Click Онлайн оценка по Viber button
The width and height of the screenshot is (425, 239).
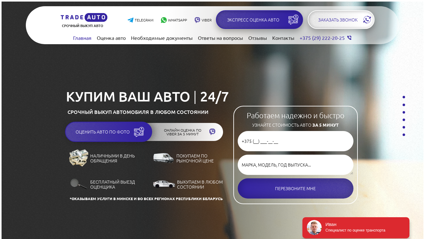(188, 132)
